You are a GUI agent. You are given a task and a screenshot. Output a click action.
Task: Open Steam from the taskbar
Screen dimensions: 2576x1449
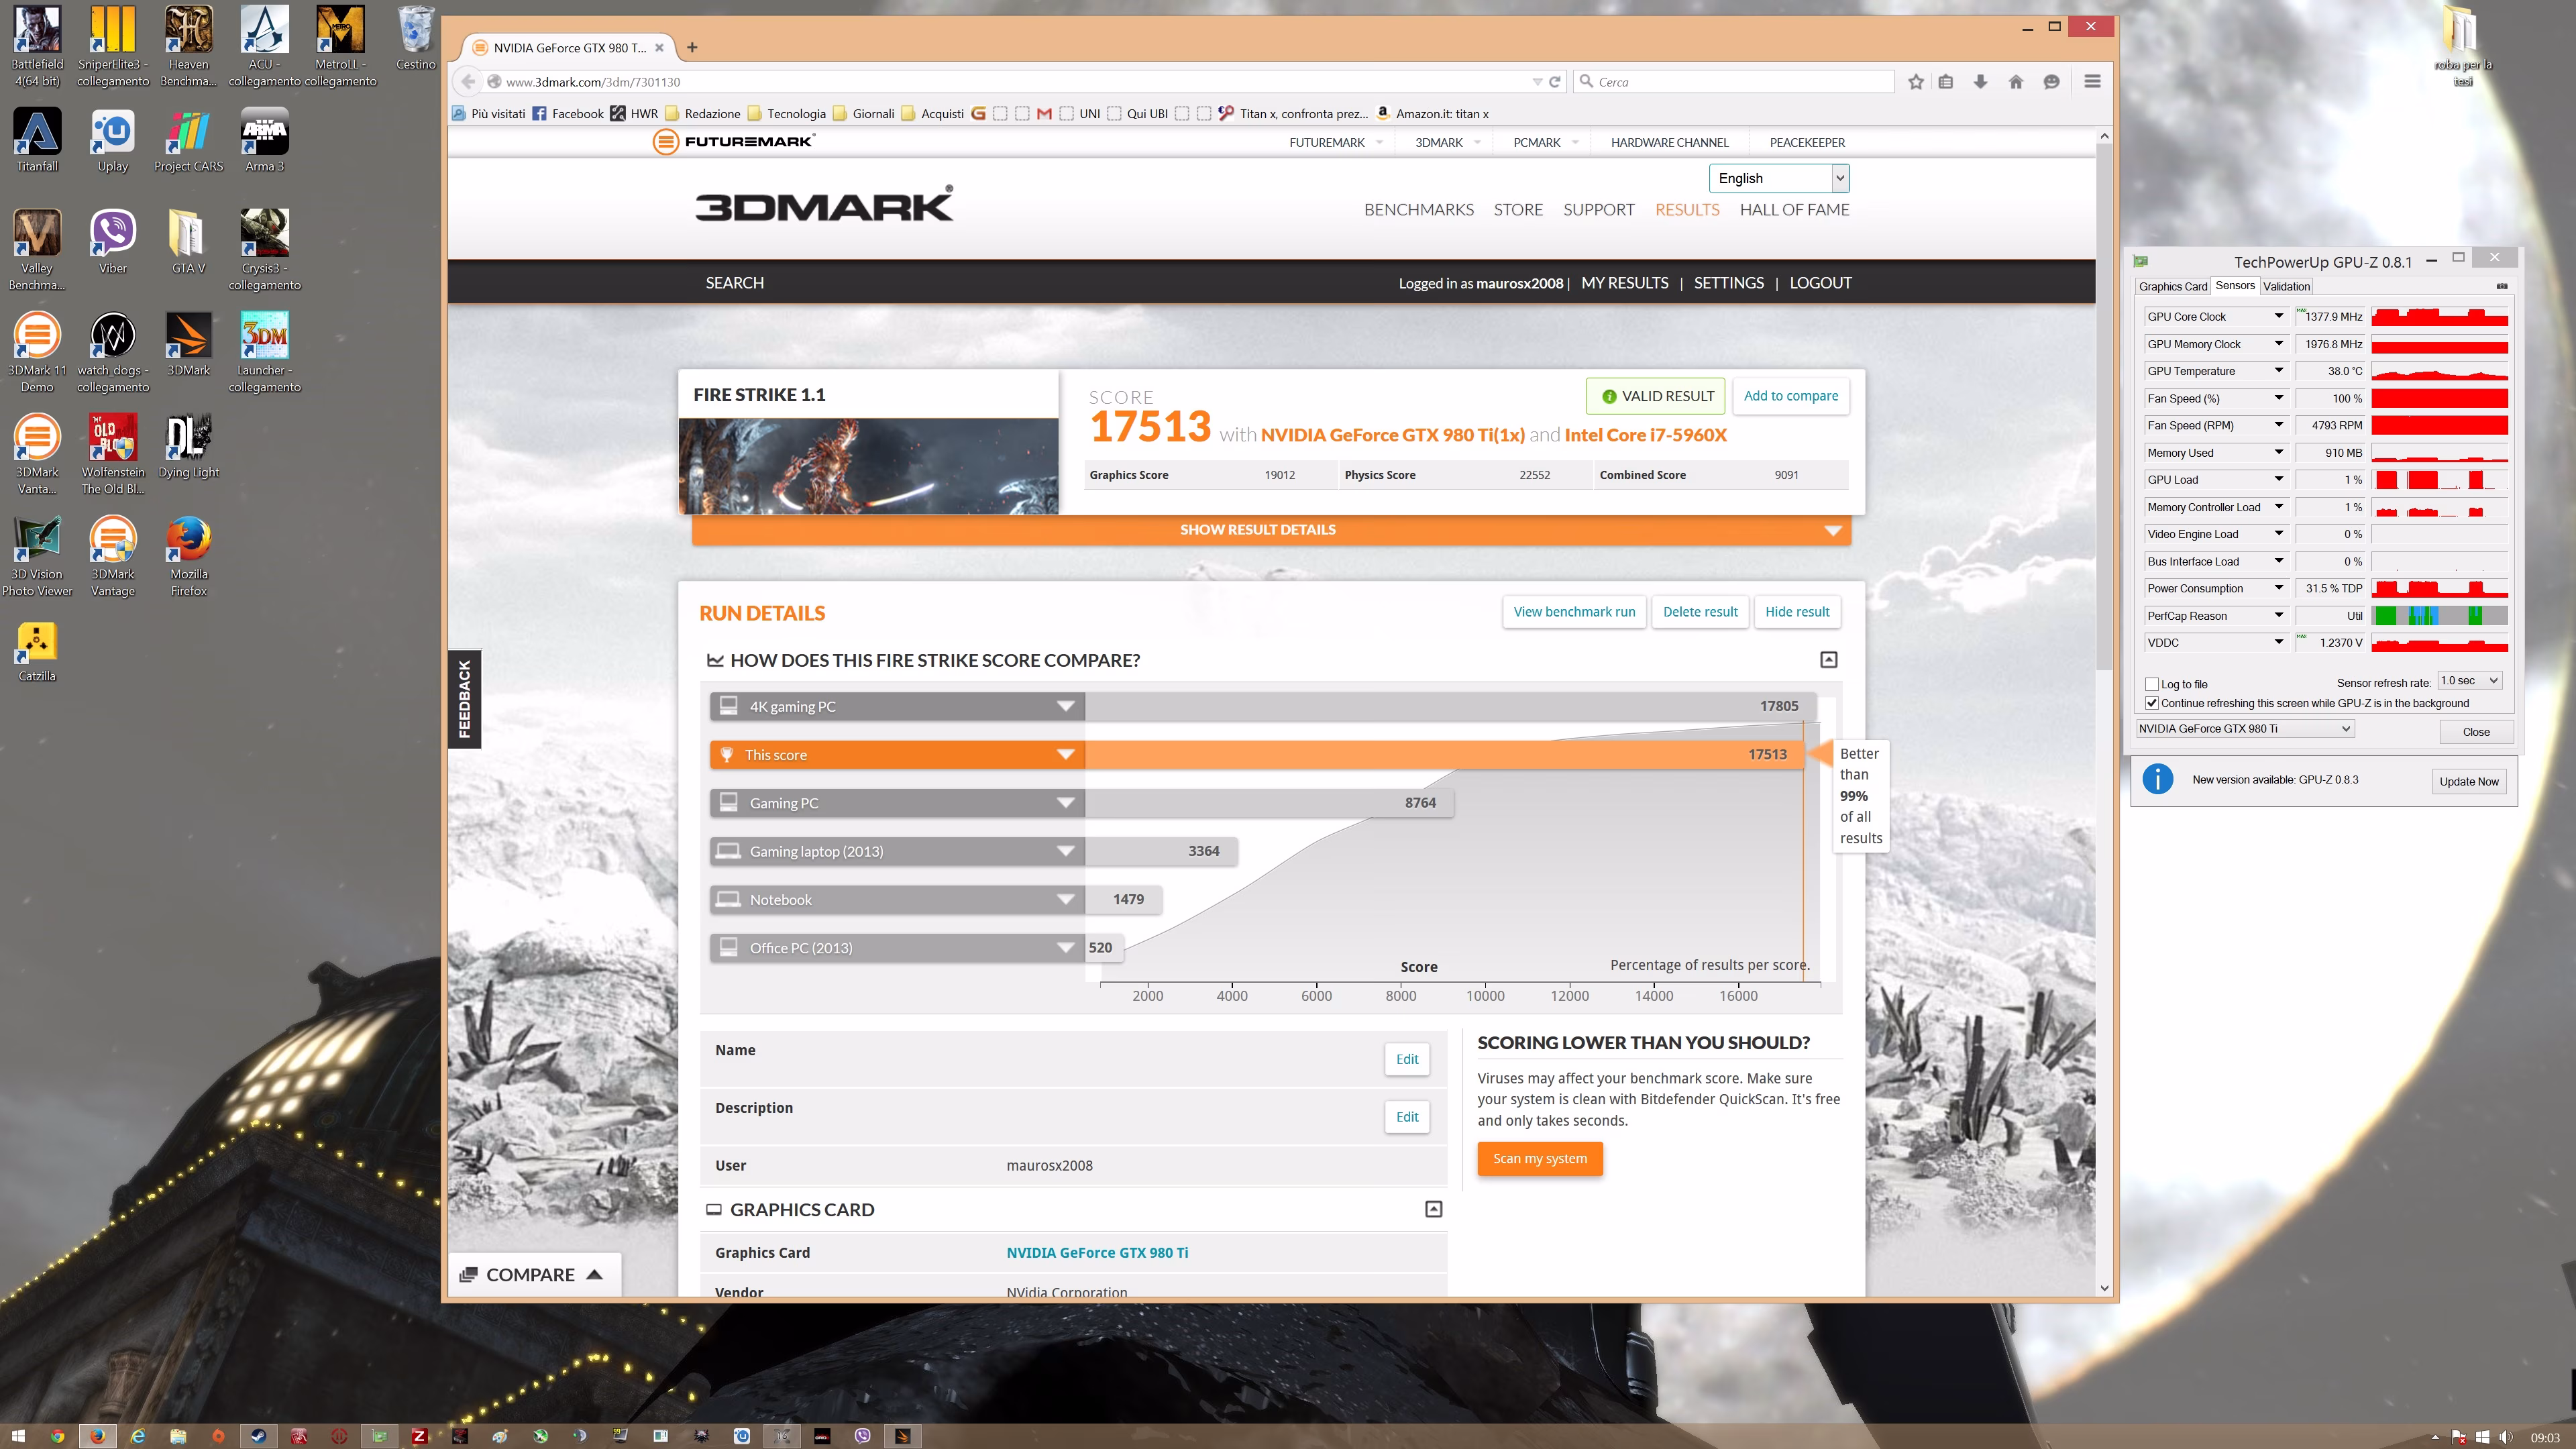click(258, 1436)
